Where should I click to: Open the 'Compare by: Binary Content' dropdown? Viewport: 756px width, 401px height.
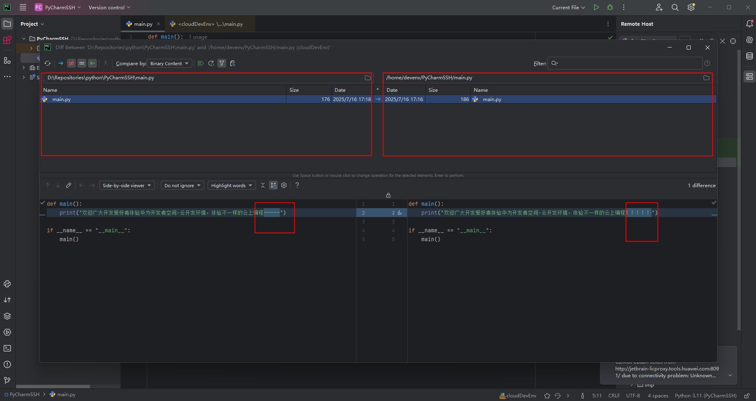(169, 63)
